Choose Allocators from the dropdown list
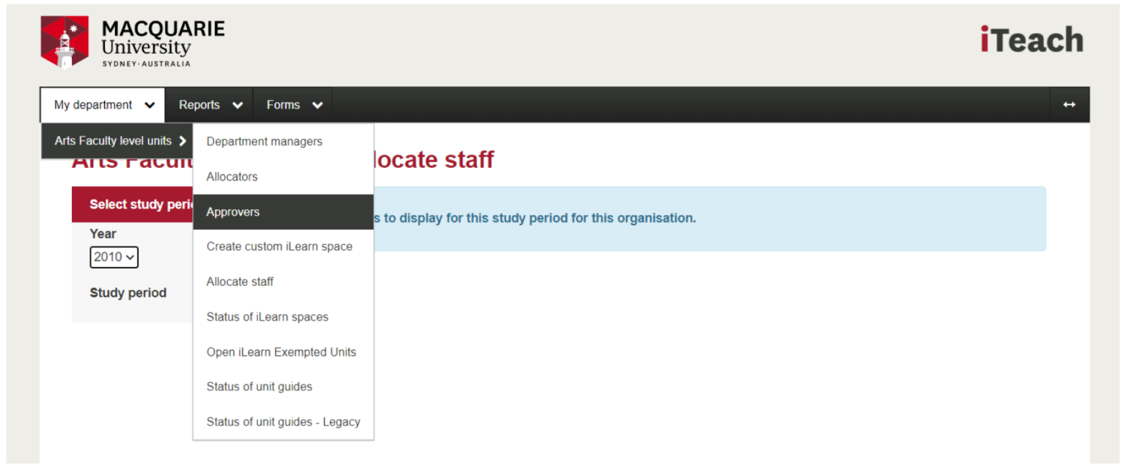 tap(232, 176)
